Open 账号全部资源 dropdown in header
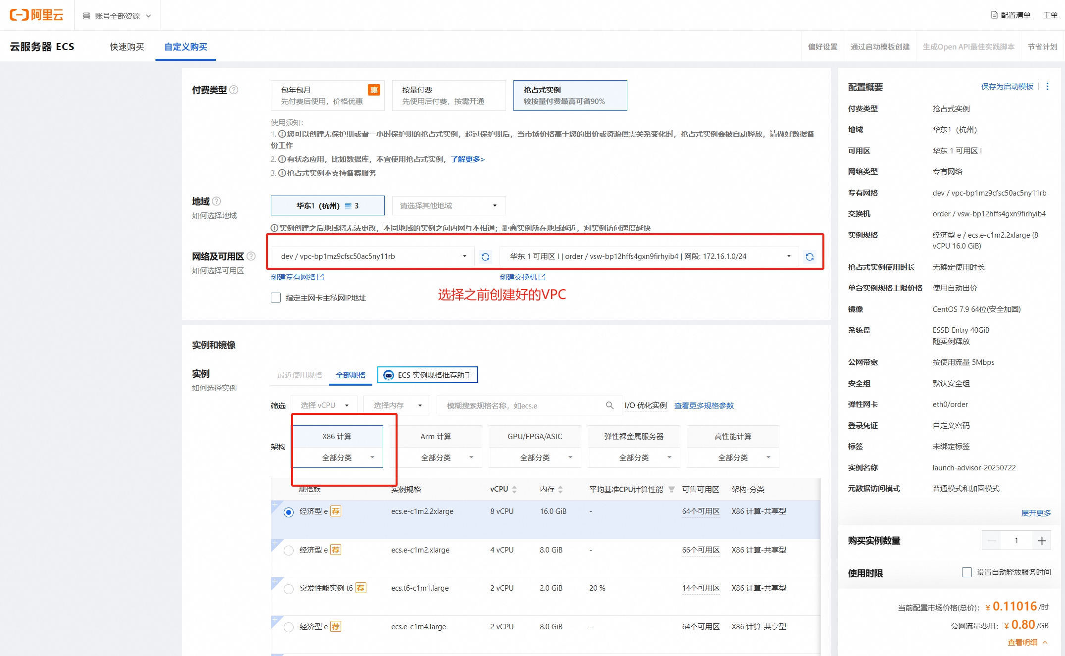The width and height of the screenshot is (1065, 656). click(x=117, y=16)
